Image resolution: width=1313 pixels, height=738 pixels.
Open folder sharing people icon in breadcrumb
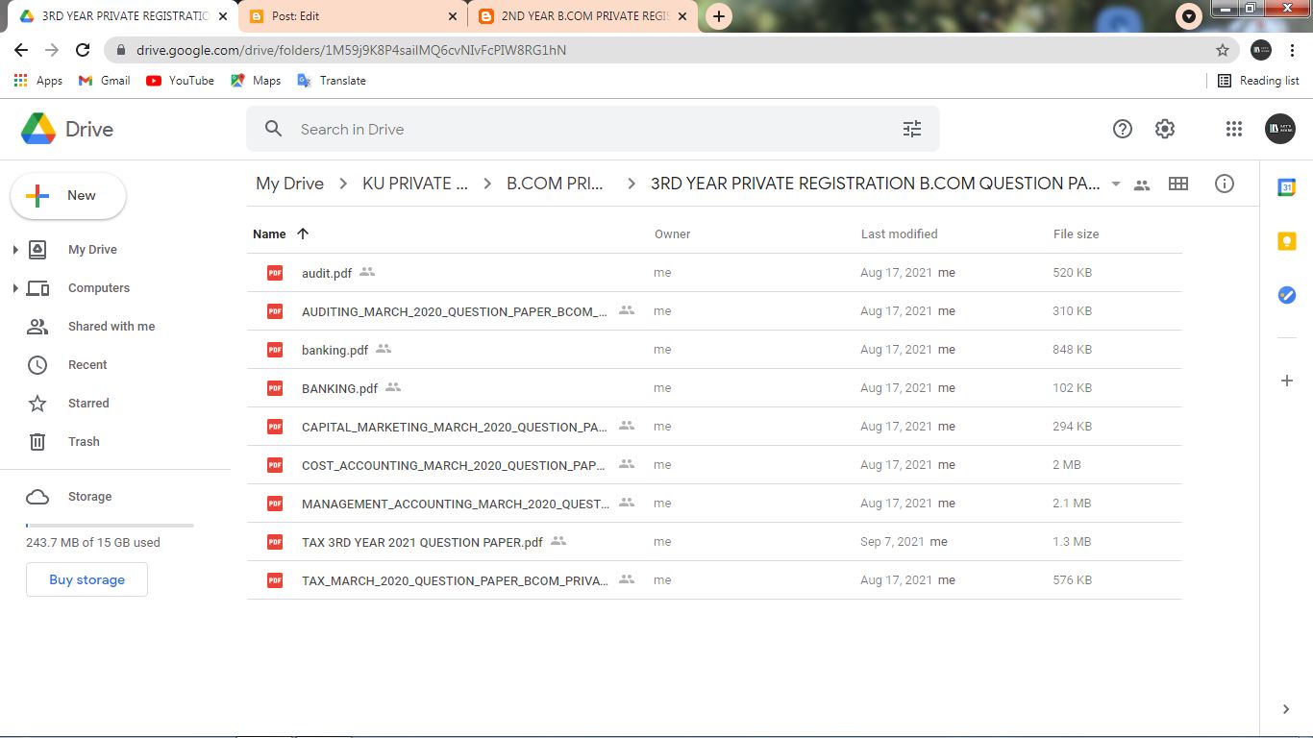click(1142, 184)
